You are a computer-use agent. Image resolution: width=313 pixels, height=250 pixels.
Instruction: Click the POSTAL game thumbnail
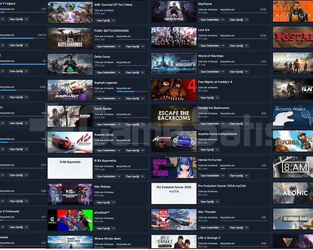(x=293, y=37)
